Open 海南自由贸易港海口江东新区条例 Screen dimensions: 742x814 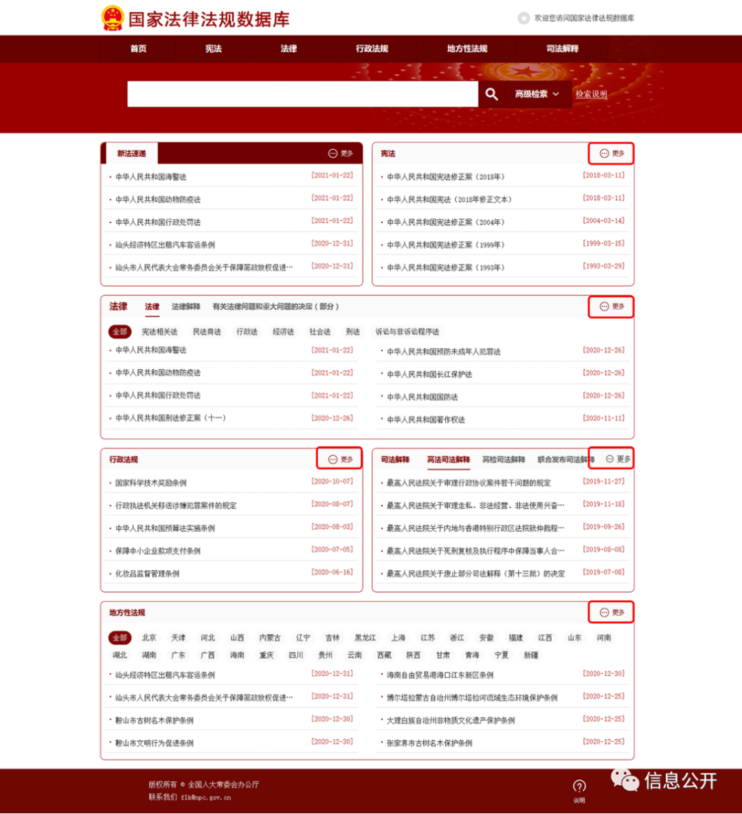(440, 675)
